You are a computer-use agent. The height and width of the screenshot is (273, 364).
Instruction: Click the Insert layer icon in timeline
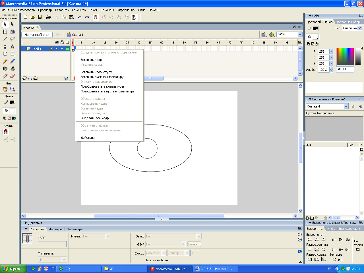(x=24, y=78)
